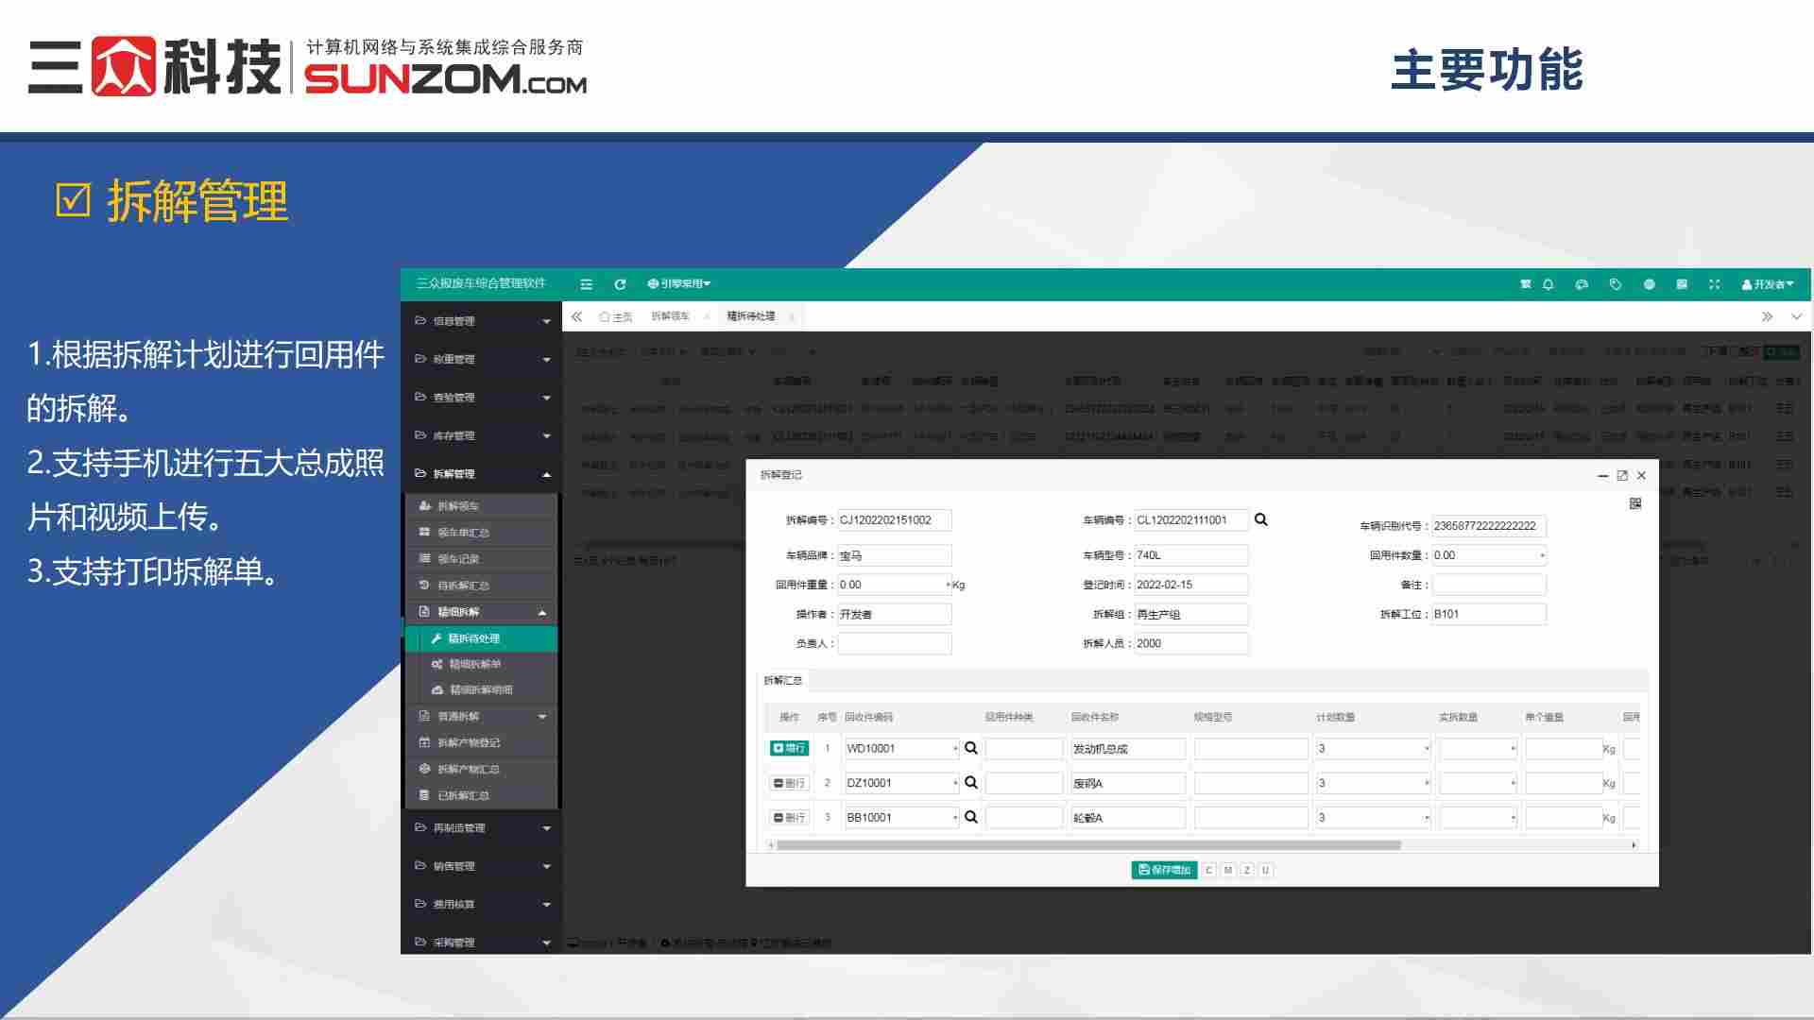Search vehicle number CL1202202111001 magnifier icon

1260,519
